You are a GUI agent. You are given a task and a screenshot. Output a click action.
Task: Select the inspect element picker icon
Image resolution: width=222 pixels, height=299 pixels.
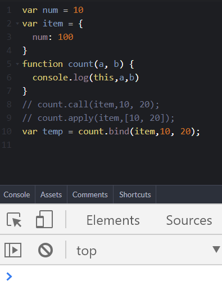pyautogui.click(x=14, y=220)
